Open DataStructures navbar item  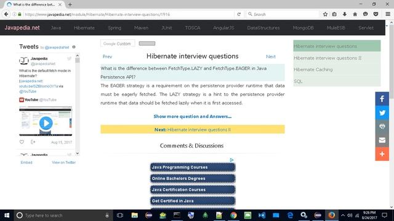click(x=263, y=28)
